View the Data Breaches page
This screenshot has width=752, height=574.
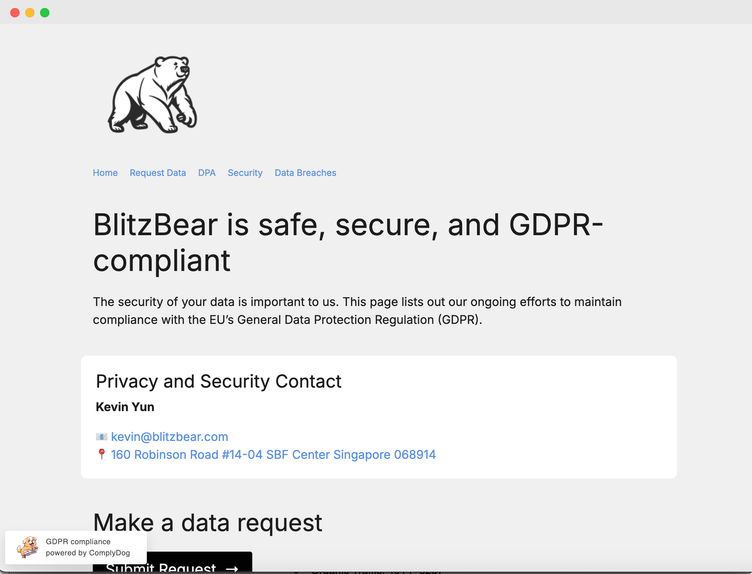[306, 173]
